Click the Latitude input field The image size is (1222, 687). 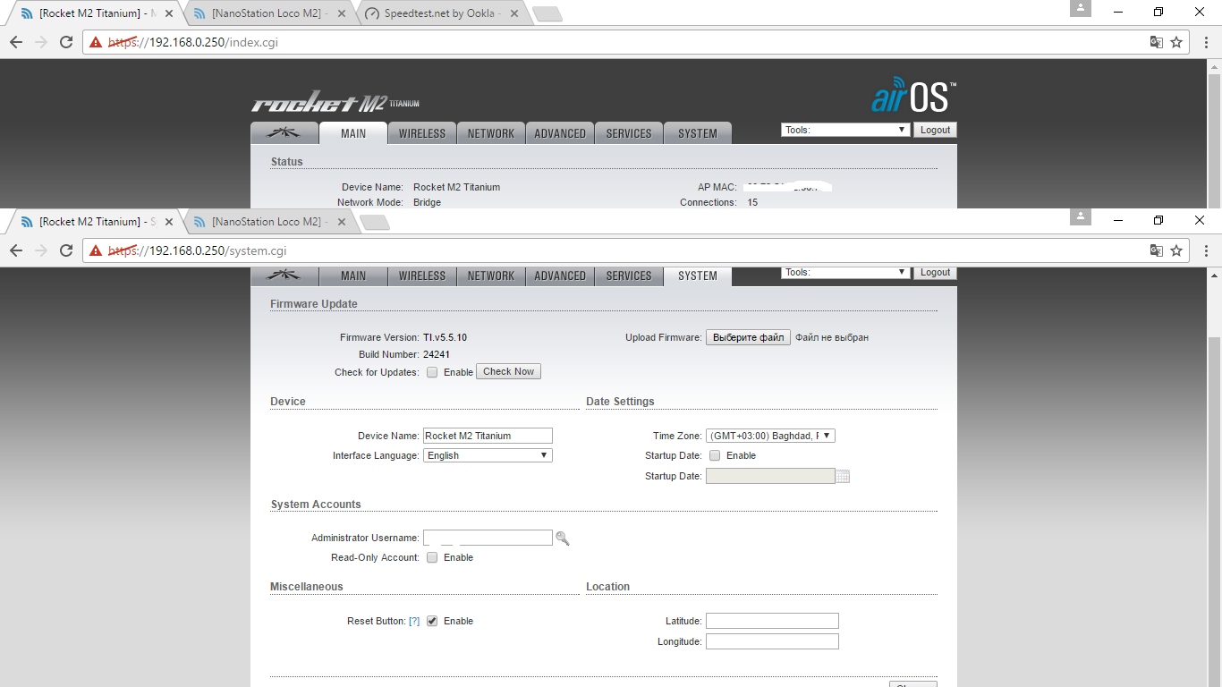(772, 621)
